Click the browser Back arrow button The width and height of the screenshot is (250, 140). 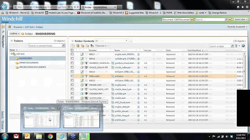click(4, 7)
